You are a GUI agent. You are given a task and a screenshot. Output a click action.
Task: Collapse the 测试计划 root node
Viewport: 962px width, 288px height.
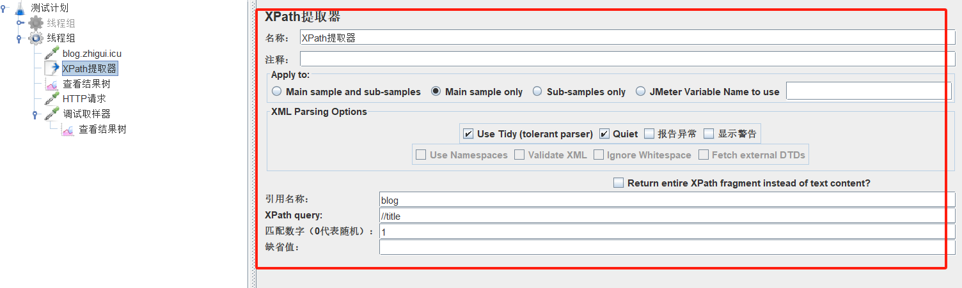click(x=5, y=8)
